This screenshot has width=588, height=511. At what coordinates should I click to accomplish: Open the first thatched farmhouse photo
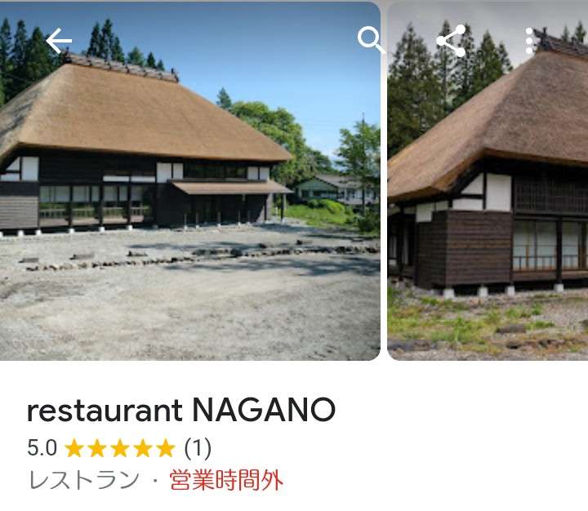pyautogui.click(x=190, y=181)
